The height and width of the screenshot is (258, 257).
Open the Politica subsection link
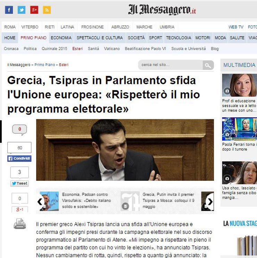(30, 49)
